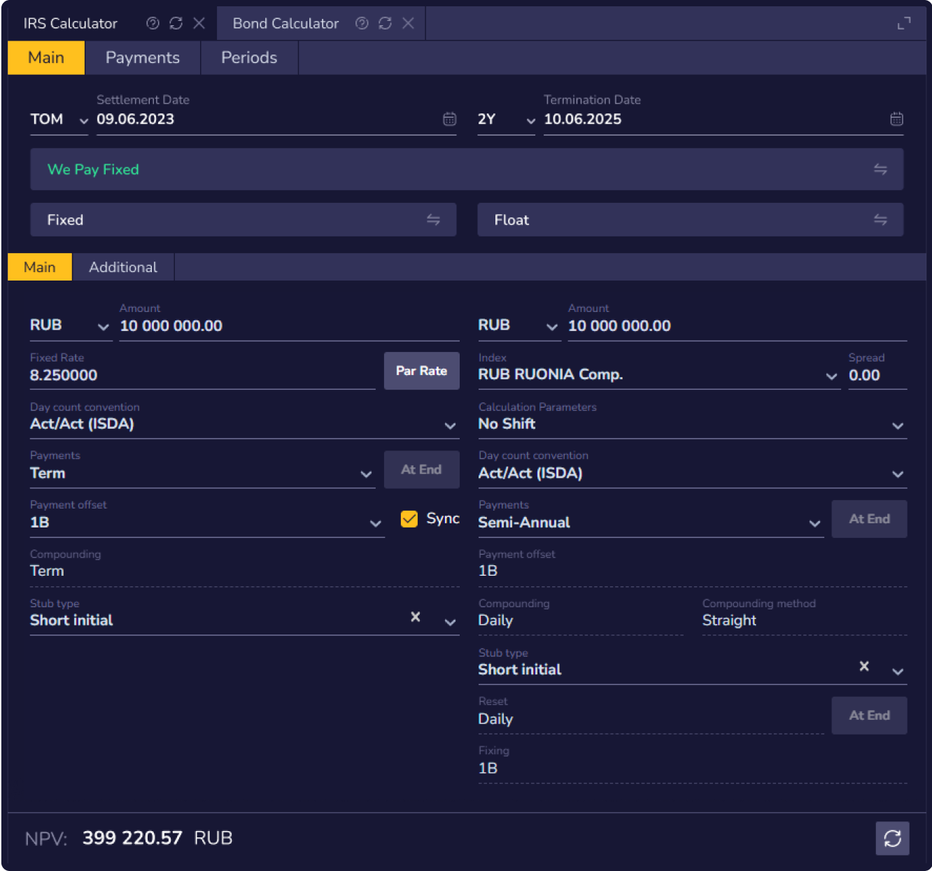Open the Termination Date calendar picker
932x871 pixels.
click(896, 120)
